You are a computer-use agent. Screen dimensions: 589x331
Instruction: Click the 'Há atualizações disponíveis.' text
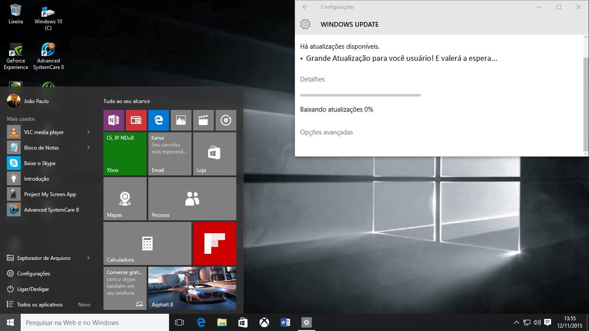(340, 46)
